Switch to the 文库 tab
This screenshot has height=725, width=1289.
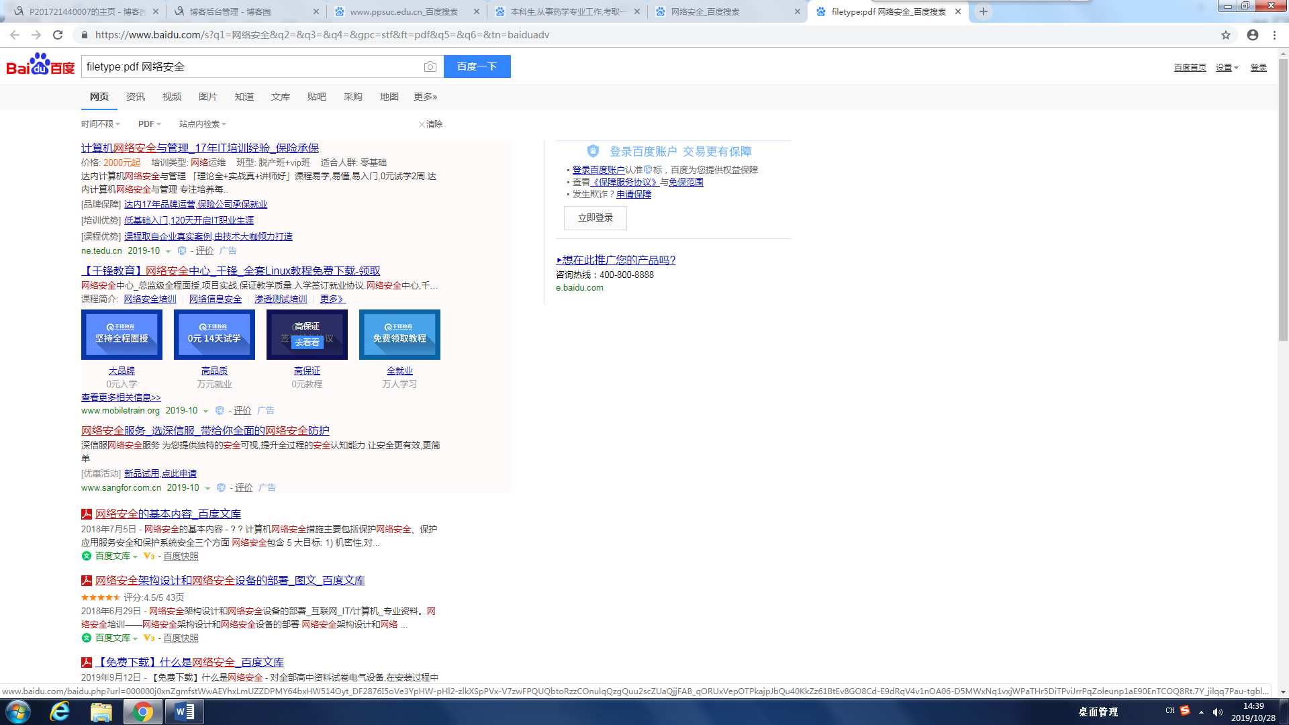tap(280, 97)
